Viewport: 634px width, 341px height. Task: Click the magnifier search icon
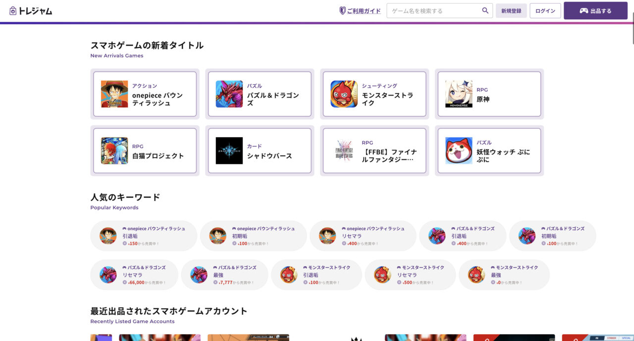click(485, 10)
